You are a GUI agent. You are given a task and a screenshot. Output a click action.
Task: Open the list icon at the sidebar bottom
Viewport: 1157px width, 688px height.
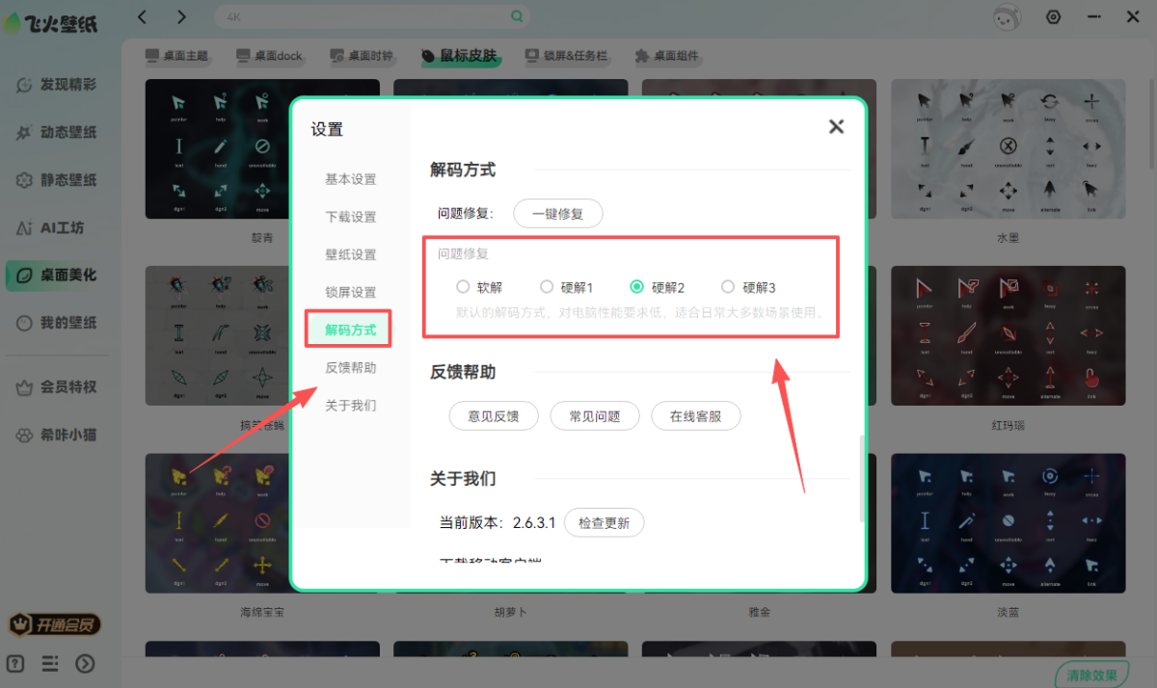pyautogui.click(x=51, y=663)
